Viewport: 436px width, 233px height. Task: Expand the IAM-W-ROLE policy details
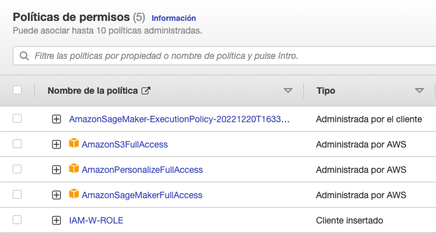click(56, 221)
